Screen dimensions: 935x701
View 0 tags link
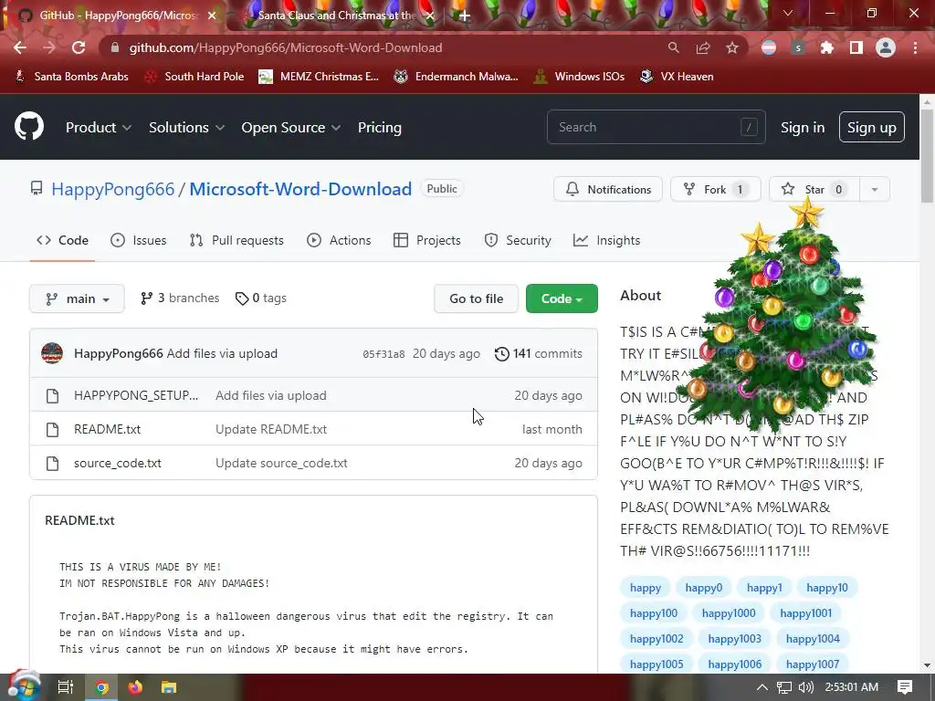[x=261, y=298]
